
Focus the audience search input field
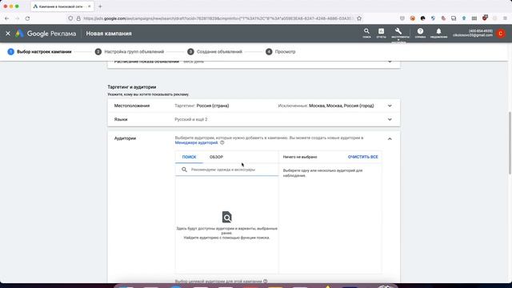coord(226,170)
